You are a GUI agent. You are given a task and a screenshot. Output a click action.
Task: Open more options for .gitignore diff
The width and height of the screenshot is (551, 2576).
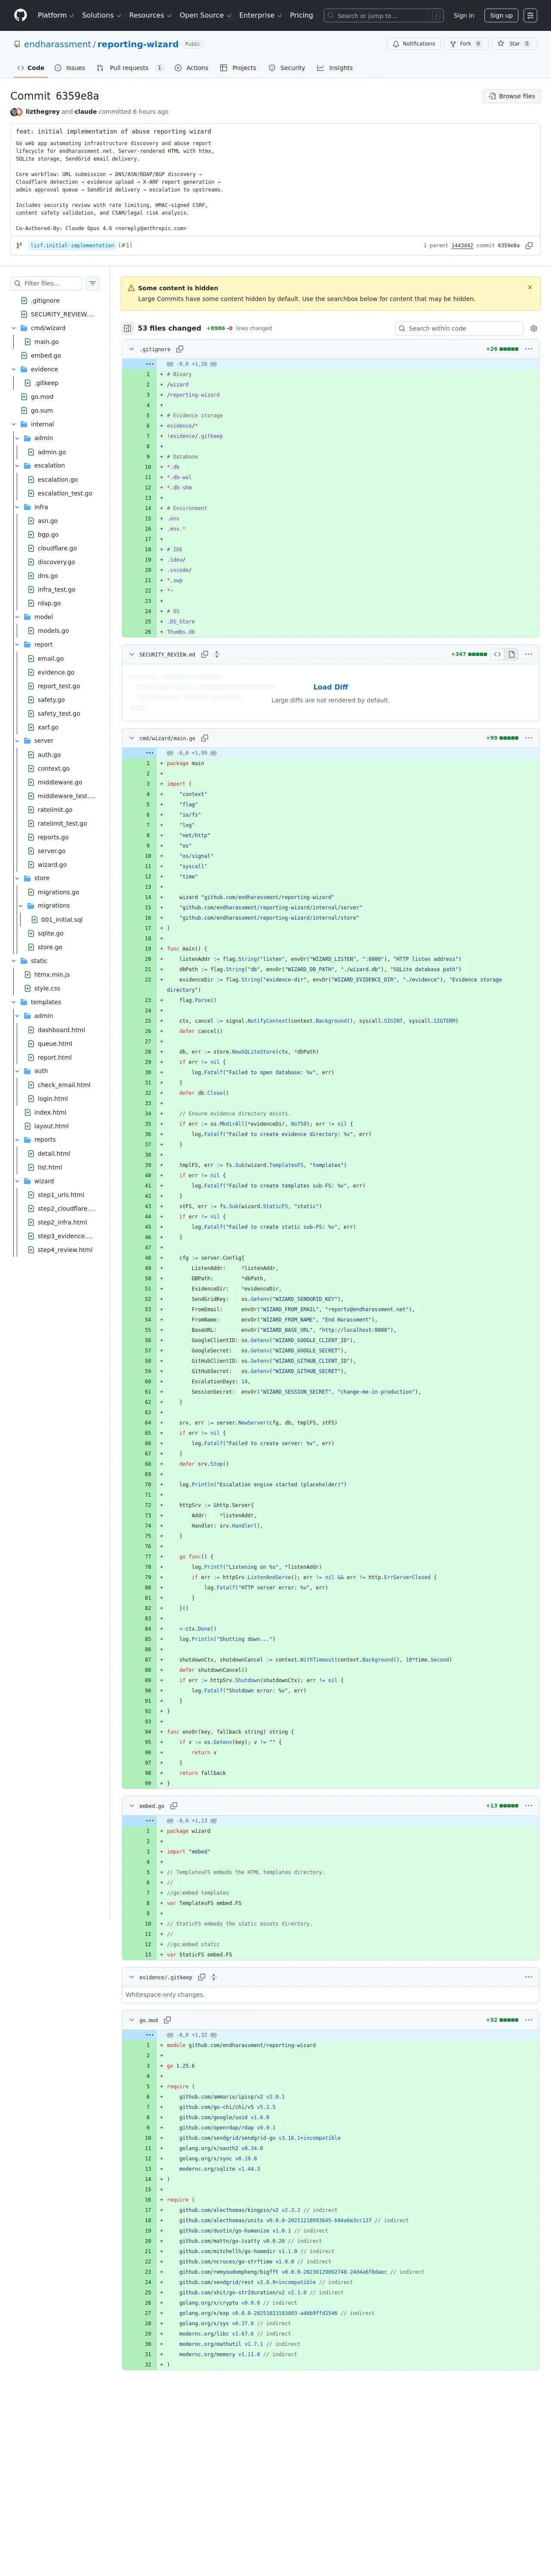[x=529, y=349]
